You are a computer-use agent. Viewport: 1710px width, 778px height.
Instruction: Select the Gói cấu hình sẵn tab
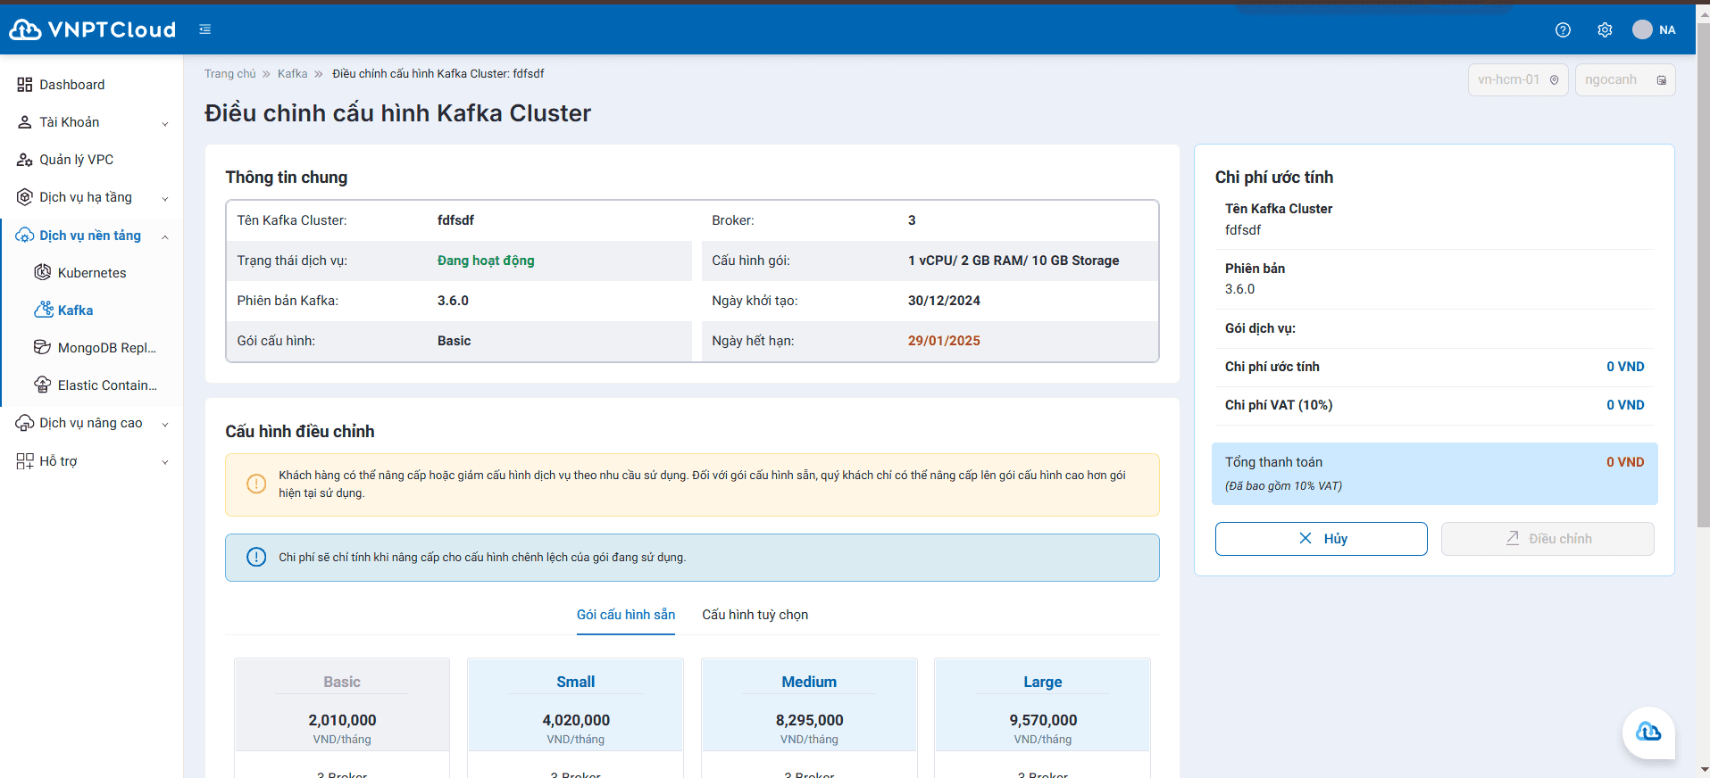click(x=625, y=615)
